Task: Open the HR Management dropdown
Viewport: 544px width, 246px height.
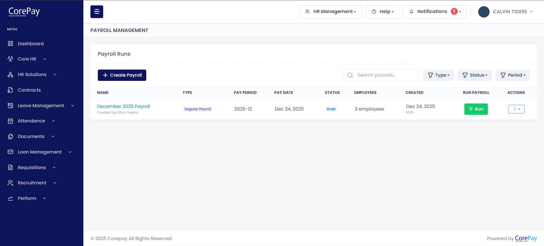Action: click(331, 12)
